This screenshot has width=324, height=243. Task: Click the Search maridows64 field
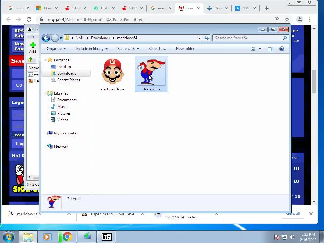point(248,38)
